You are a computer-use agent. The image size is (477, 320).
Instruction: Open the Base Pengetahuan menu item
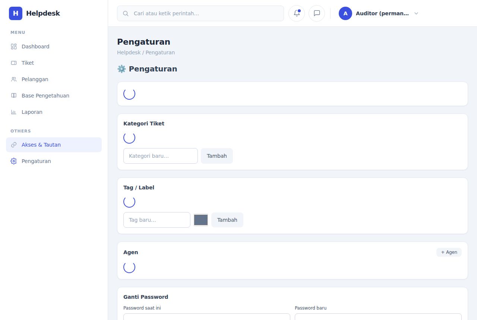[x=54, y=96]
